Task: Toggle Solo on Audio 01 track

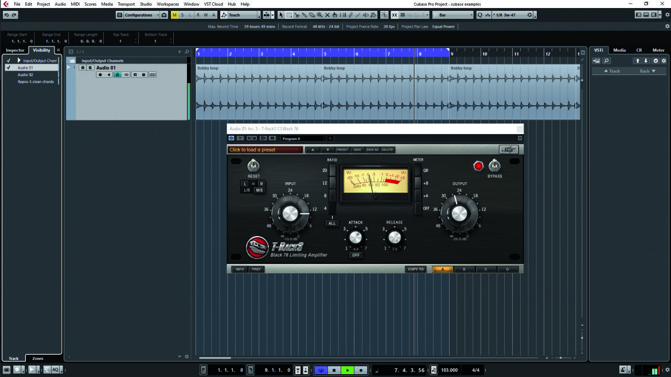Action: click(90, 68)
